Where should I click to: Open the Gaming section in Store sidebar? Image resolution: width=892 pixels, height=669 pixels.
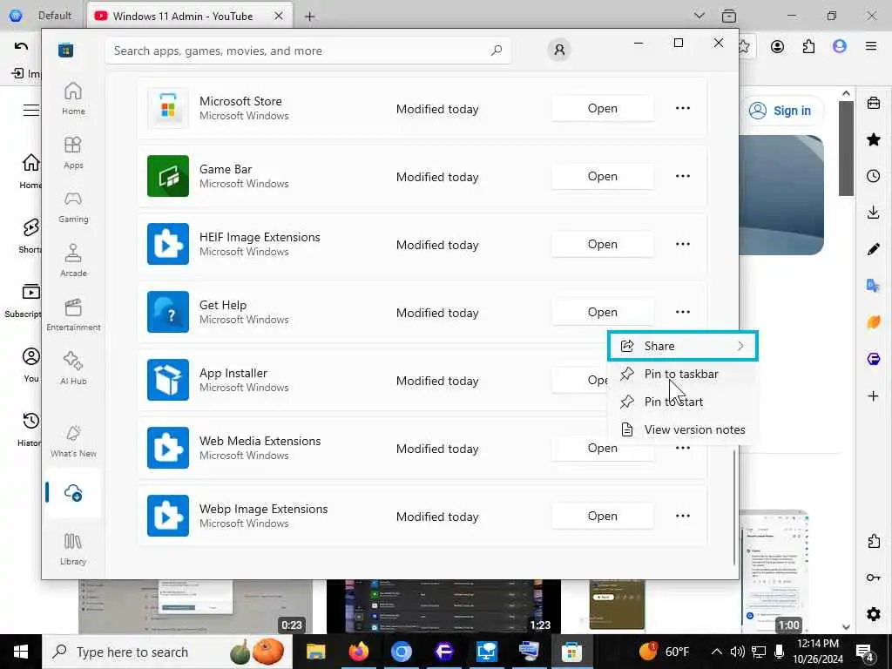coord(73,206)
